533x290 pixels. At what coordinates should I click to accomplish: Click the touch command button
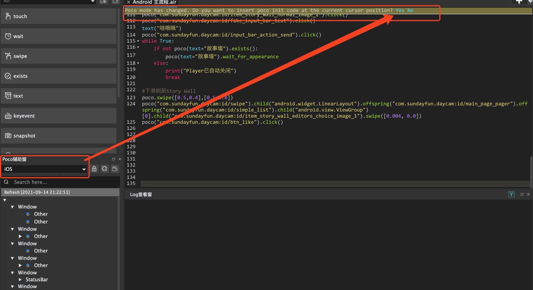(x=58, y=16)
